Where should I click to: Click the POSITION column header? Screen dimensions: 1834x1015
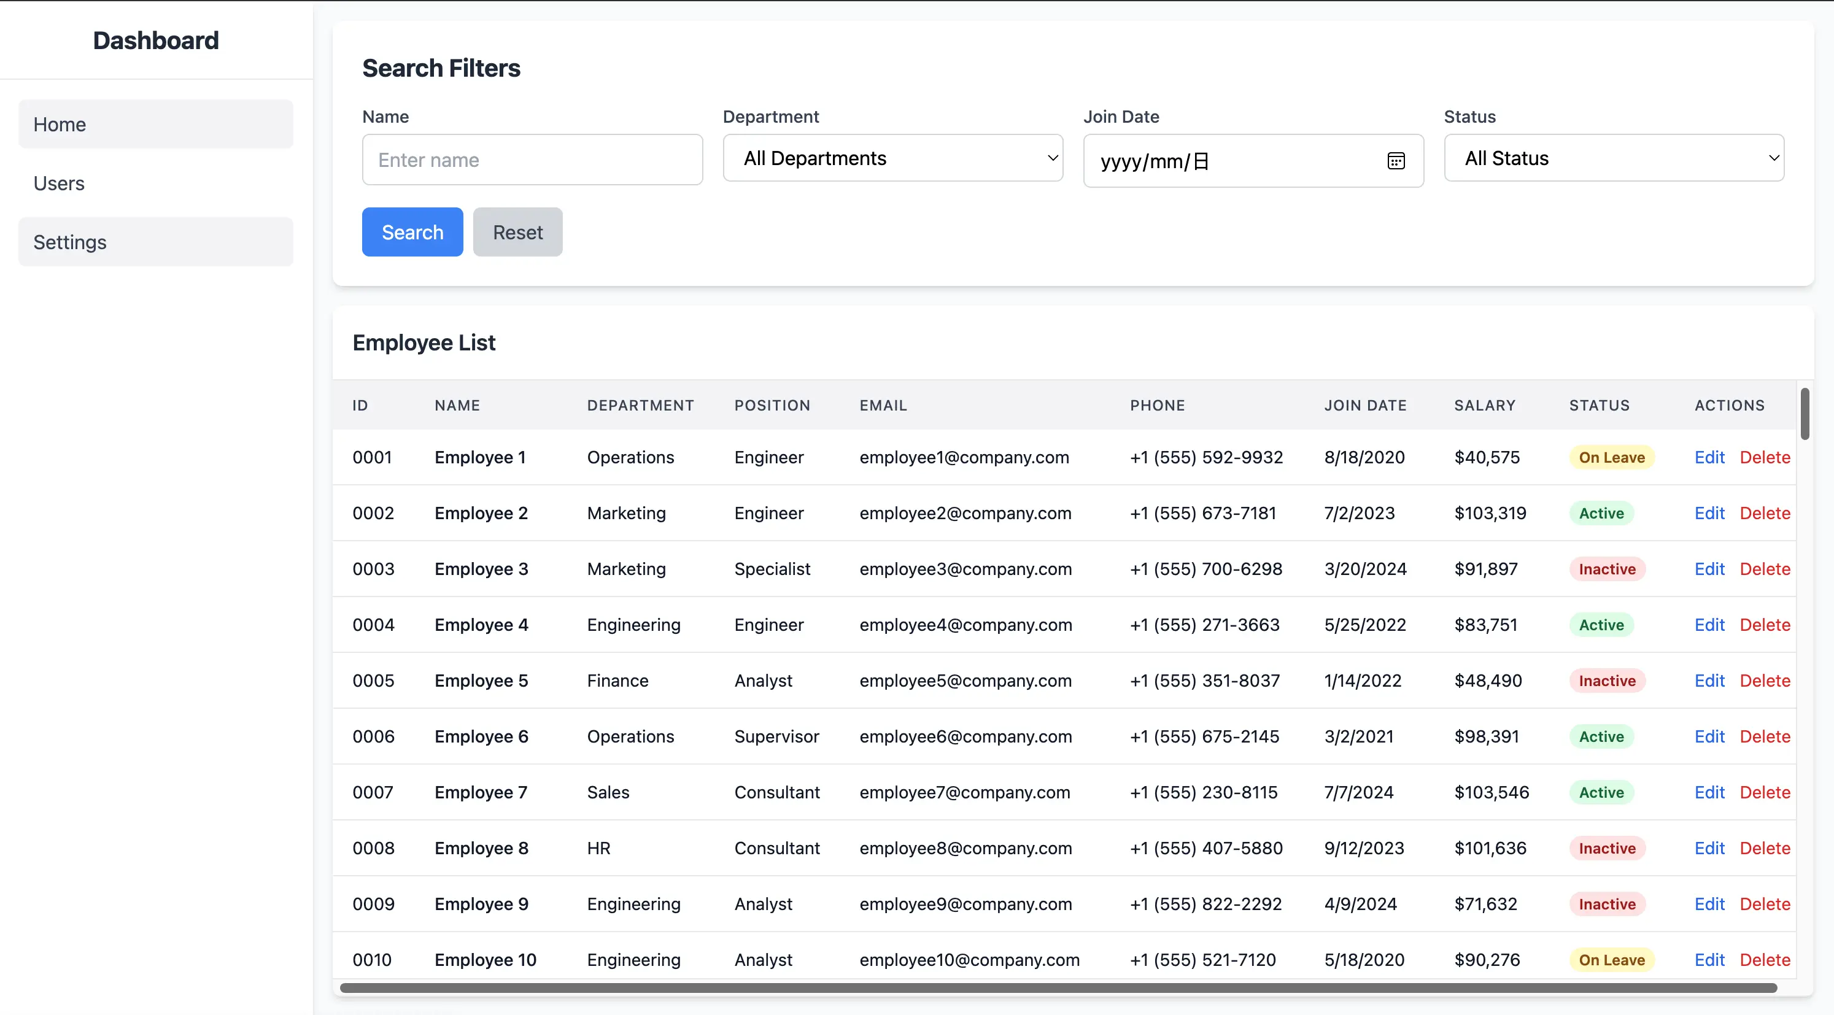click(772, 405)
